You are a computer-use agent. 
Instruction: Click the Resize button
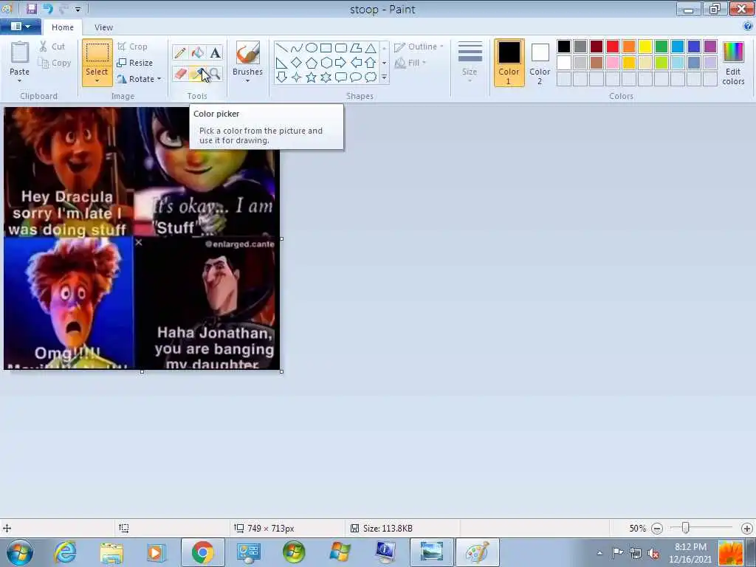coord(135,63)
